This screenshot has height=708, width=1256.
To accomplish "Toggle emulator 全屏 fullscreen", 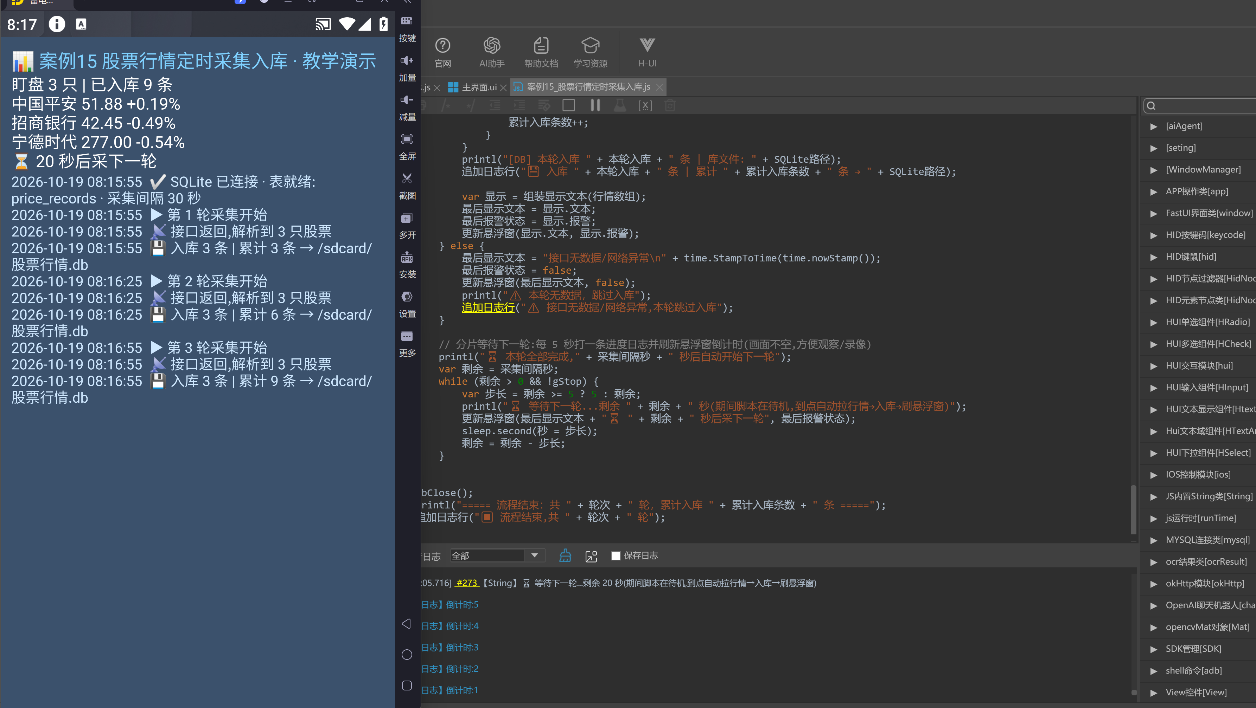I will tap(407, 147).
